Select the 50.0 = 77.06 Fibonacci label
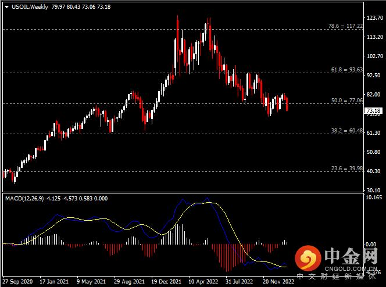 click(347, 101)
